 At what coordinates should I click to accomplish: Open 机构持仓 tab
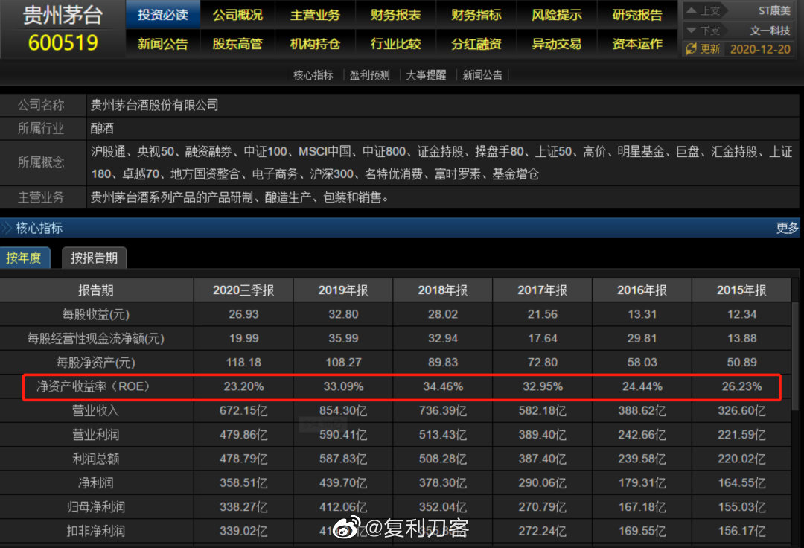[x=315, y=44]
